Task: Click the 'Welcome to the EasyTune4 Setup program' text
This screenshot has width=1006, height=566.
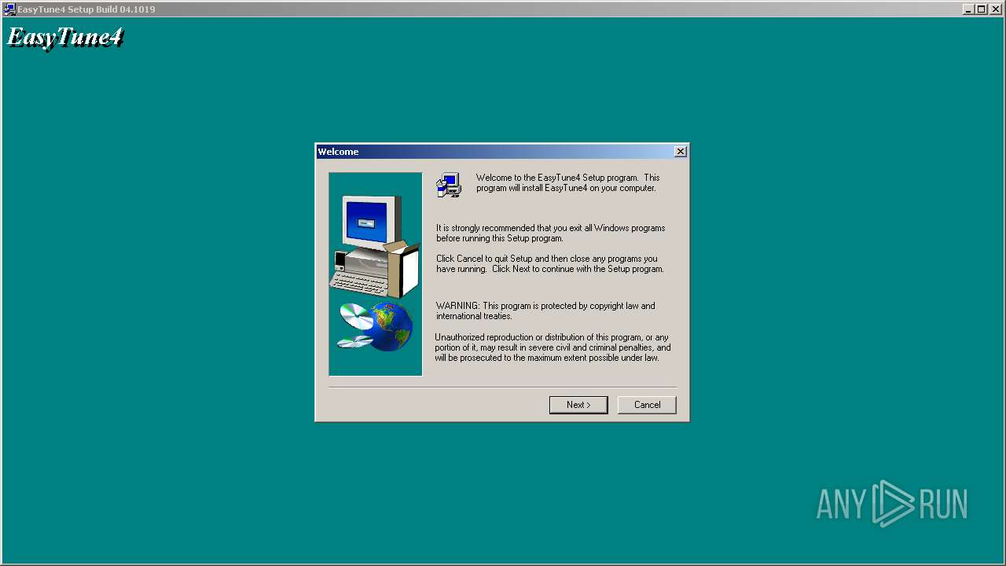Action: tap(567, 182)
